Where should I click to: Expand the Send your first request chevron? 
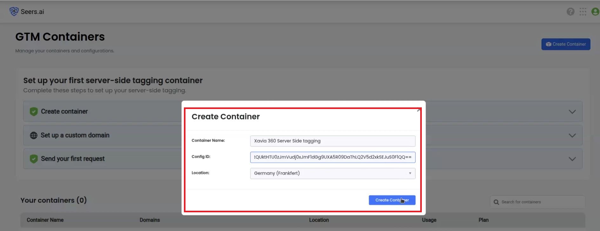[572, 159]
